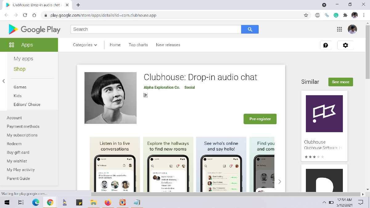Viewport: 370px width, 208px height.
Task: Click the Google Play Search field
Action: [156, 29]
